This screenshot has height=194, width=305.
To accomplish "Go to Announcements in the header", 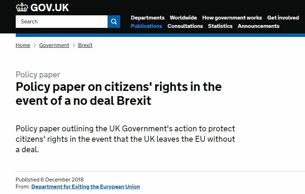I will tap(259, 26).
